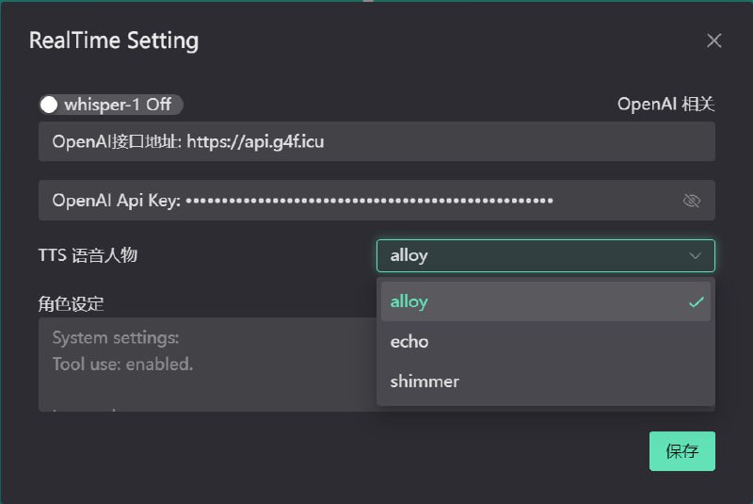Toggle the whisper-1 Off switch
This screenshot has height=504, width=753.
tap(111, 105)
